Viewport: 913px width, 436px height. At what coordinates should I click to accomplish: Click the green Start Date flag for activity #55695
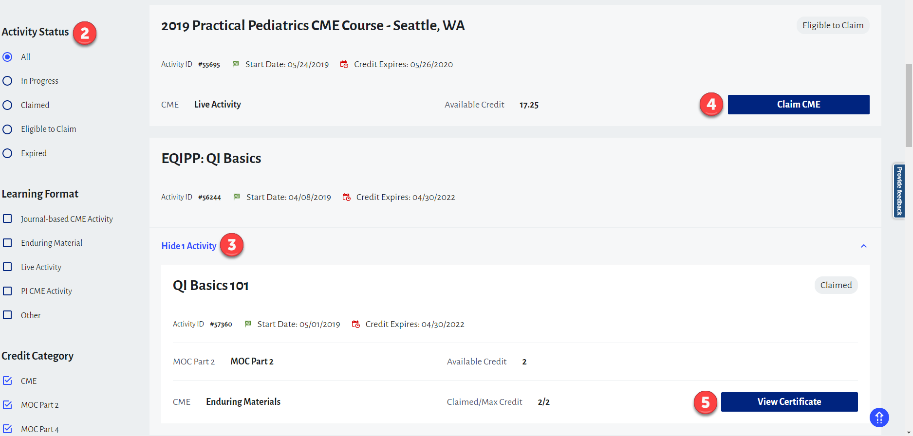[236, 64]
